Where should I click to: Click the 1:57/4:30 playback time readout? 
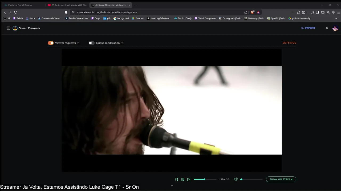(x=224, y=179)
